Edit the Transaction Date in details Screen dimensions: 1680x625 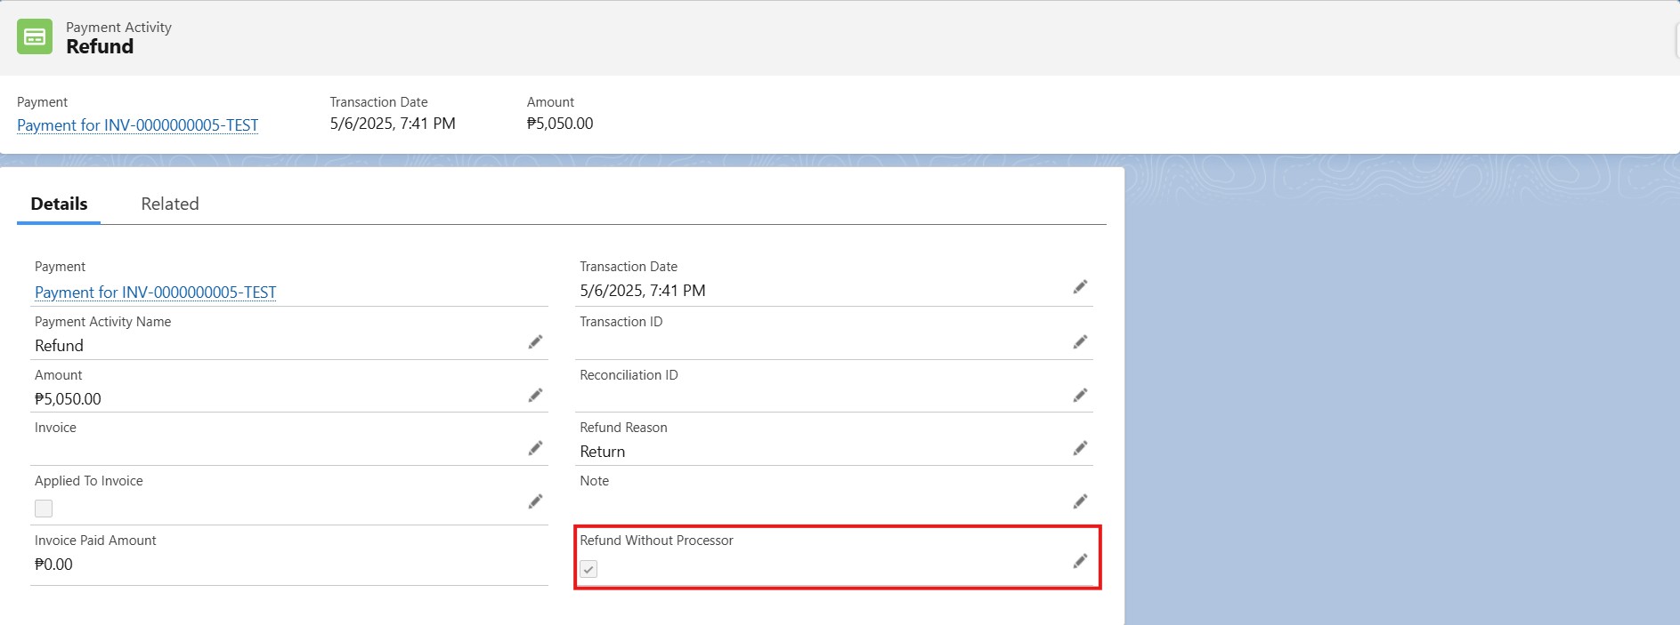tap(1080, 287)
